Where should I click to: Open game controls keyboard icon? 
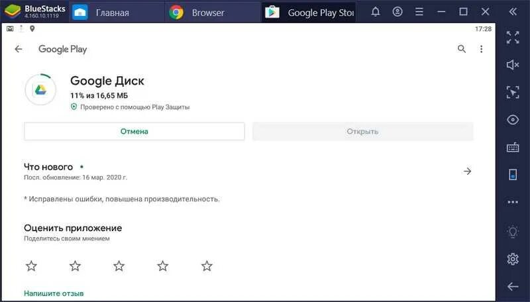pyautogui.click(x=513, y=147)
